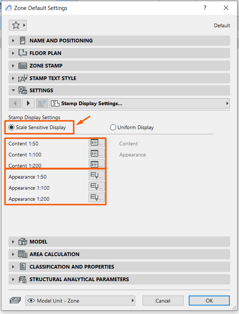Open Stamp Display Settings page dropdown
The width and height of the screenshot is (239, 314).
[140, 103]
